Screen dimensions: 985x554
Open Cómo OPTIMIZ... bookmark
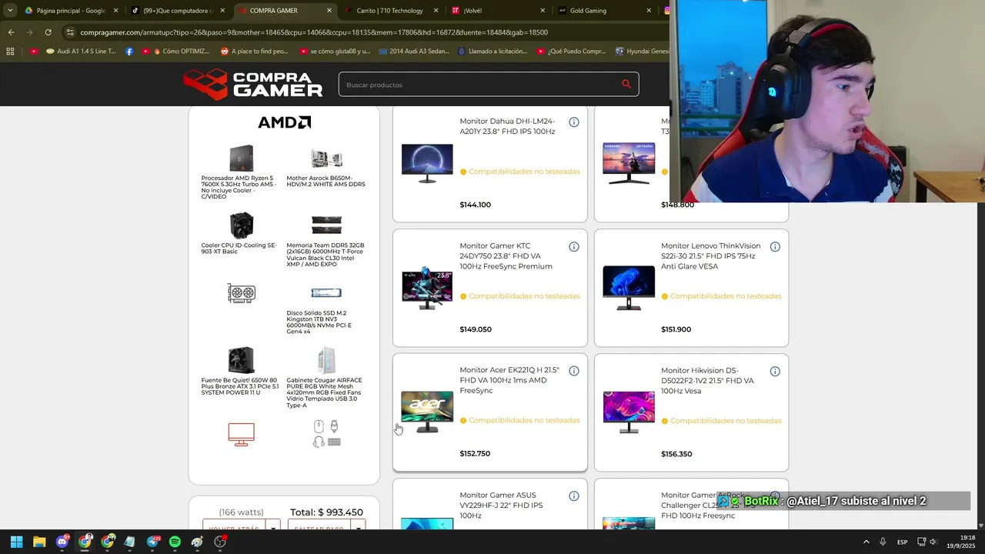pos(175,52)
